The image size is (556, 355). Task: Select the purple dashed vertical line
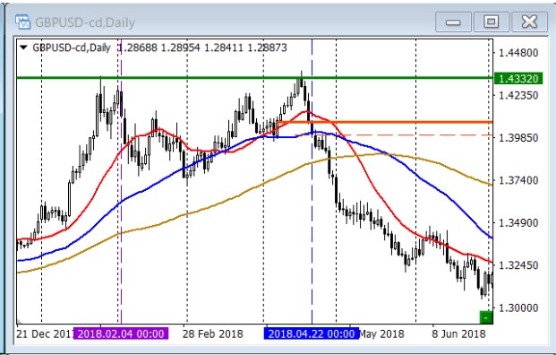tap(121, 181)
